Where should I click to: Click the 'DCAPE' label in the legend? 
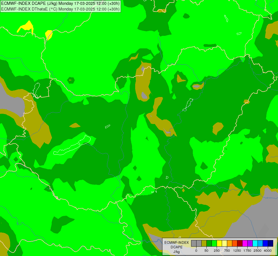coord(177,247)
